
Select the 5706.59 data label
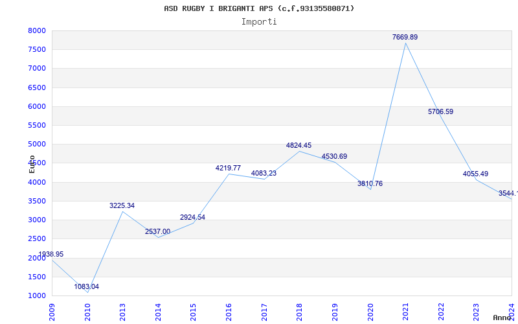pyautogui.click(x=441, y=111)
